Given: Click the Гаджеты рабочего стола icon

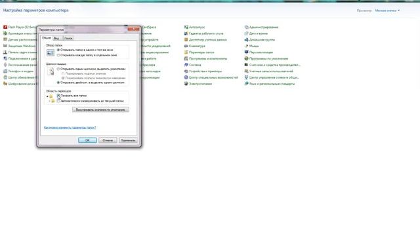Looking at the screenshot, I should click(x=186, y=33).
